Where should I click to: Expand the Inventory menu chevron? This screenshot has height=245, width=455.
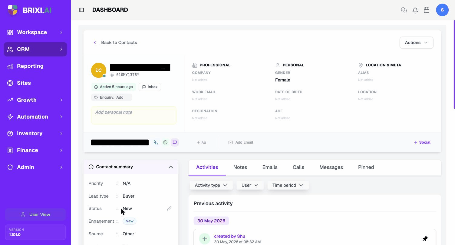click(x=61, y=133)
